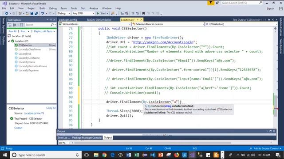This screenshot has height=159, width=284.
Task: Open the File menu
Action: click(x=4, y=8)
